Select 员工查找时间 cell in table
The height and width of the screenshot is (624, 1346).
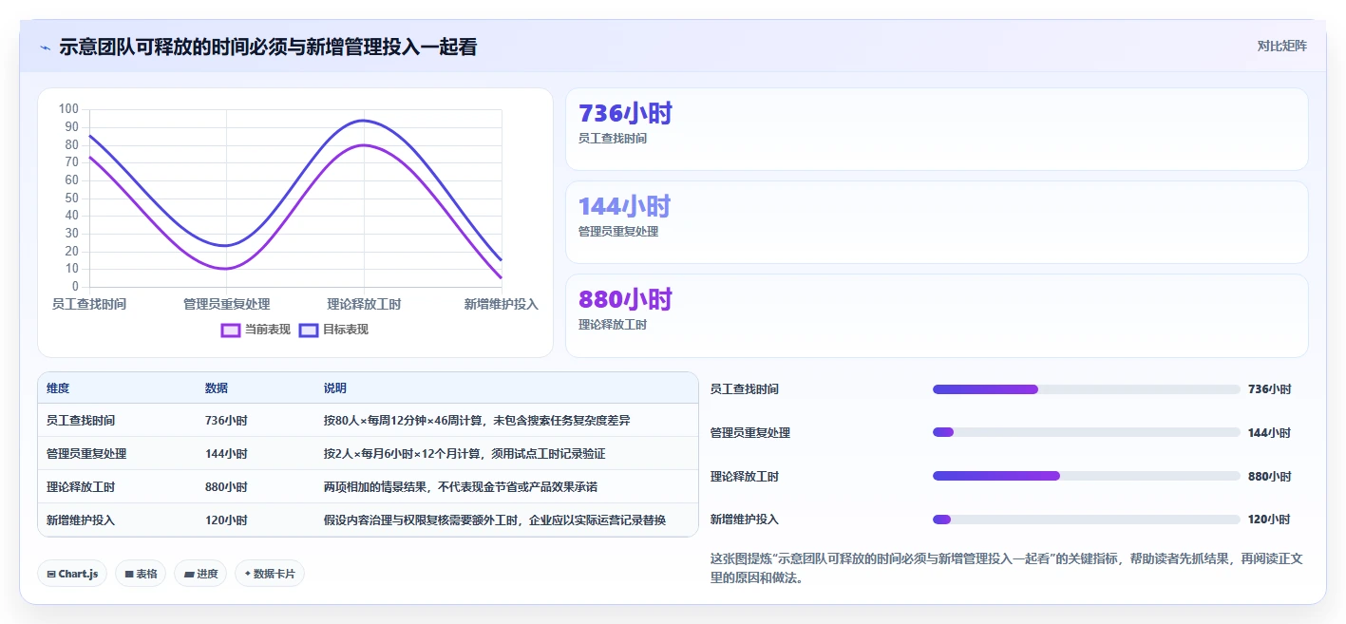pyautogui.click(x=81, y=421)
